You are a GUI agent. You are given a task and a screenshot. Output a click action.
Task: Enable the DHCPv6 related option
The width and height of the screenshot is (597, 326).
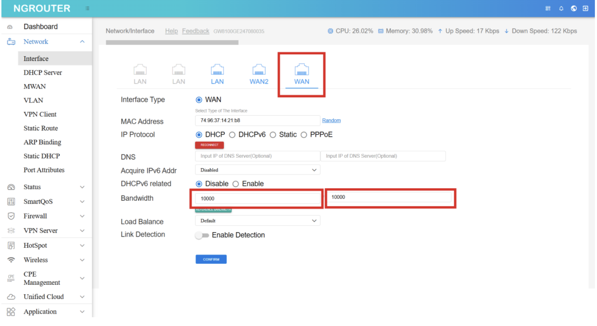point(236,184)
